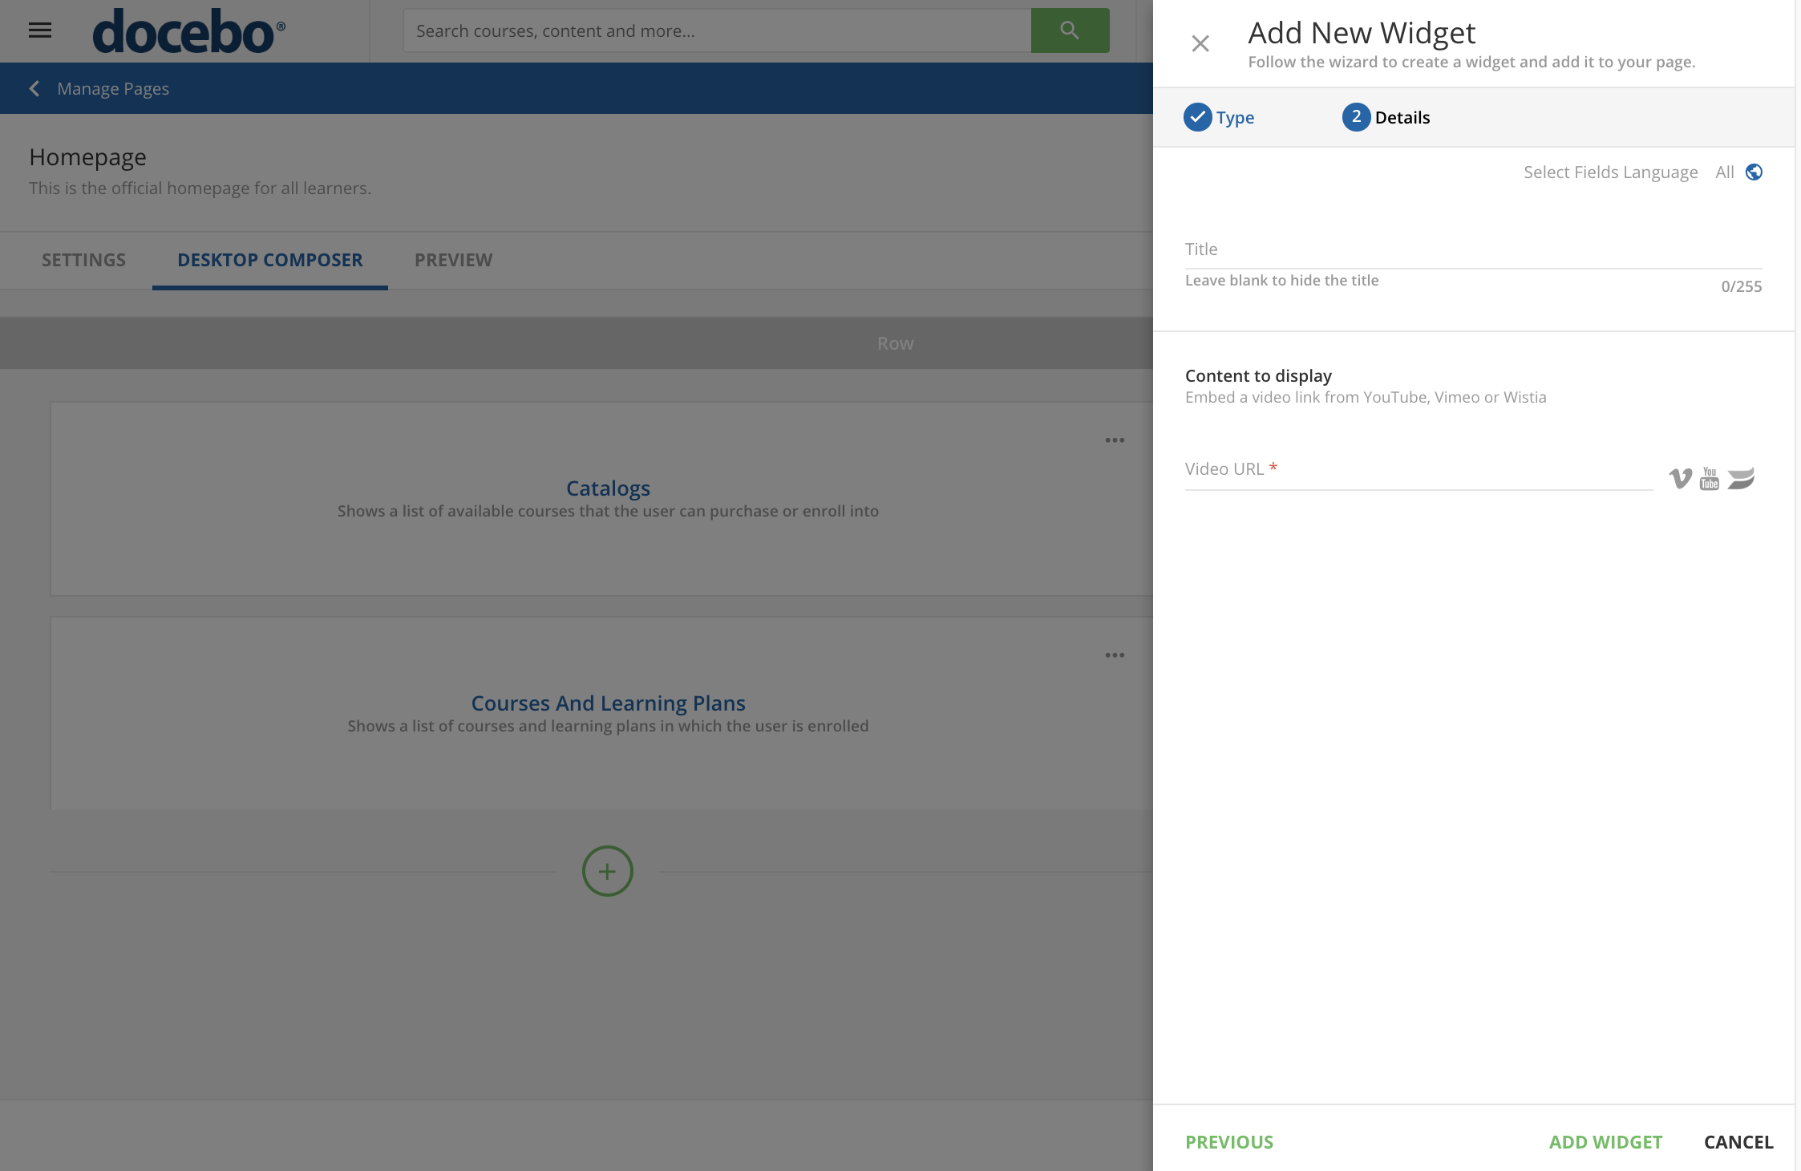Click the Catalogs widget description text
This screenshot has height=1171, width=1801.
(x=608, y=511)
